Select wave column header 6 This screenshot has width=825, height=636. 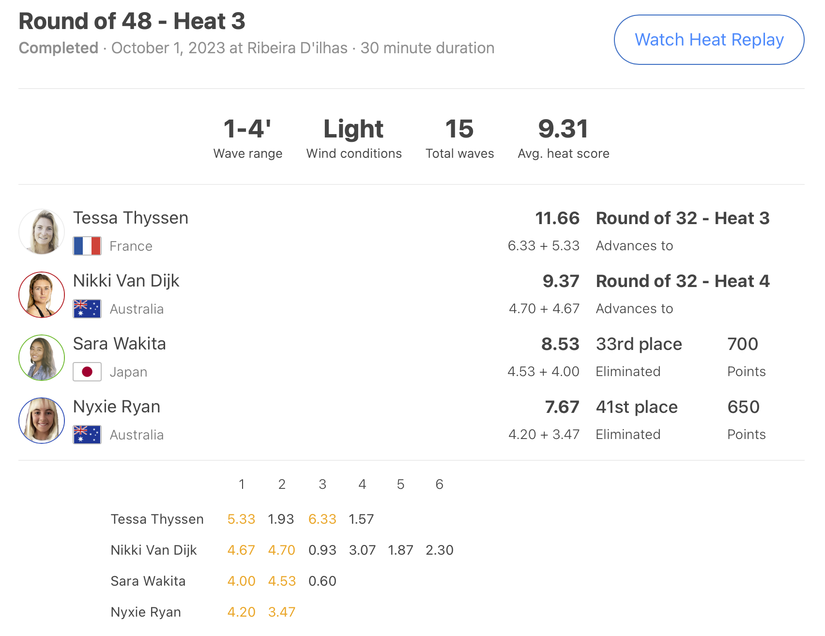(x=440, y=485)
